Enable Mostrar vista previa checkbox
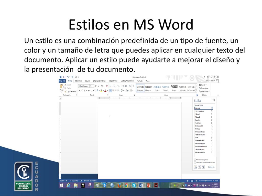The height and width of the screenshot is (196, 262). tap(195, 160)
